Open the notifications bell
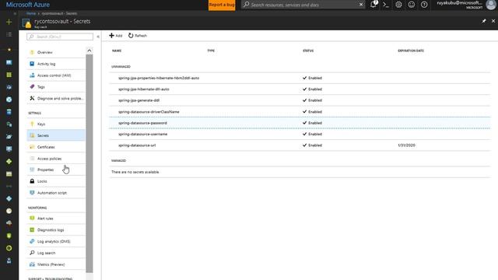Screen dimensions: 498x280 [x=373, y=5]
